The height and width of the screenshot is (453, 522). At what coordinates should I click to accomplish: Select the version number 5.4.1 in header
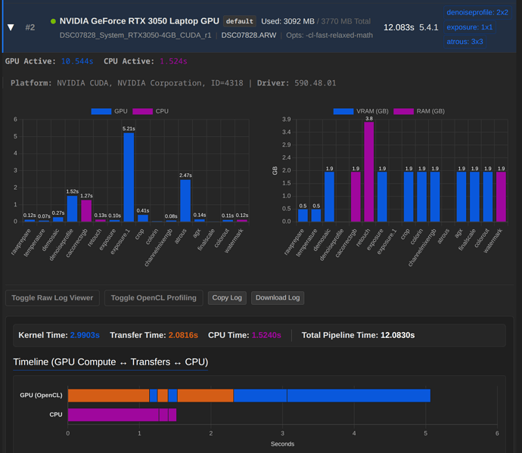click(x=429, y=27)
